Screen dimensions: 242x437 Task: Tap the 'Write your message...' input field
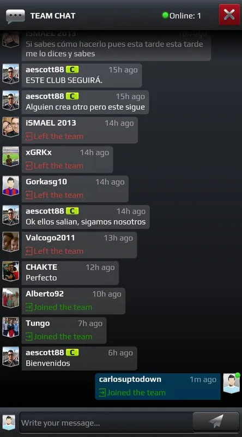(106, 423)
